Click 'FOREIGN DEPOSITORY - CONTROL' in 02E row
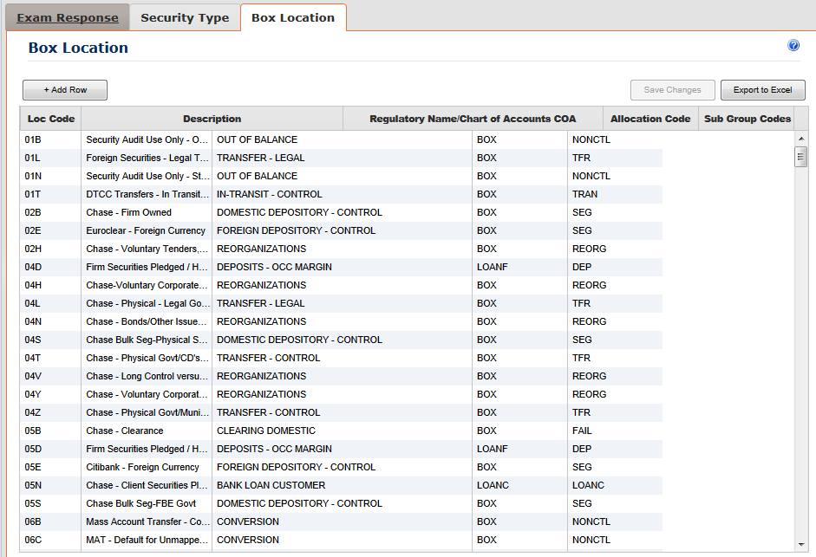 [x=296, y=231]
